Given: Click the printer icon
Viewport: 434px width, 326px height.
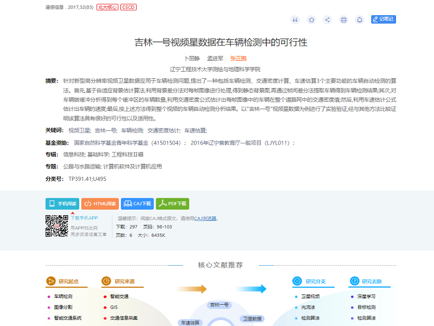Looking at the screenshot, I should 343,20.
